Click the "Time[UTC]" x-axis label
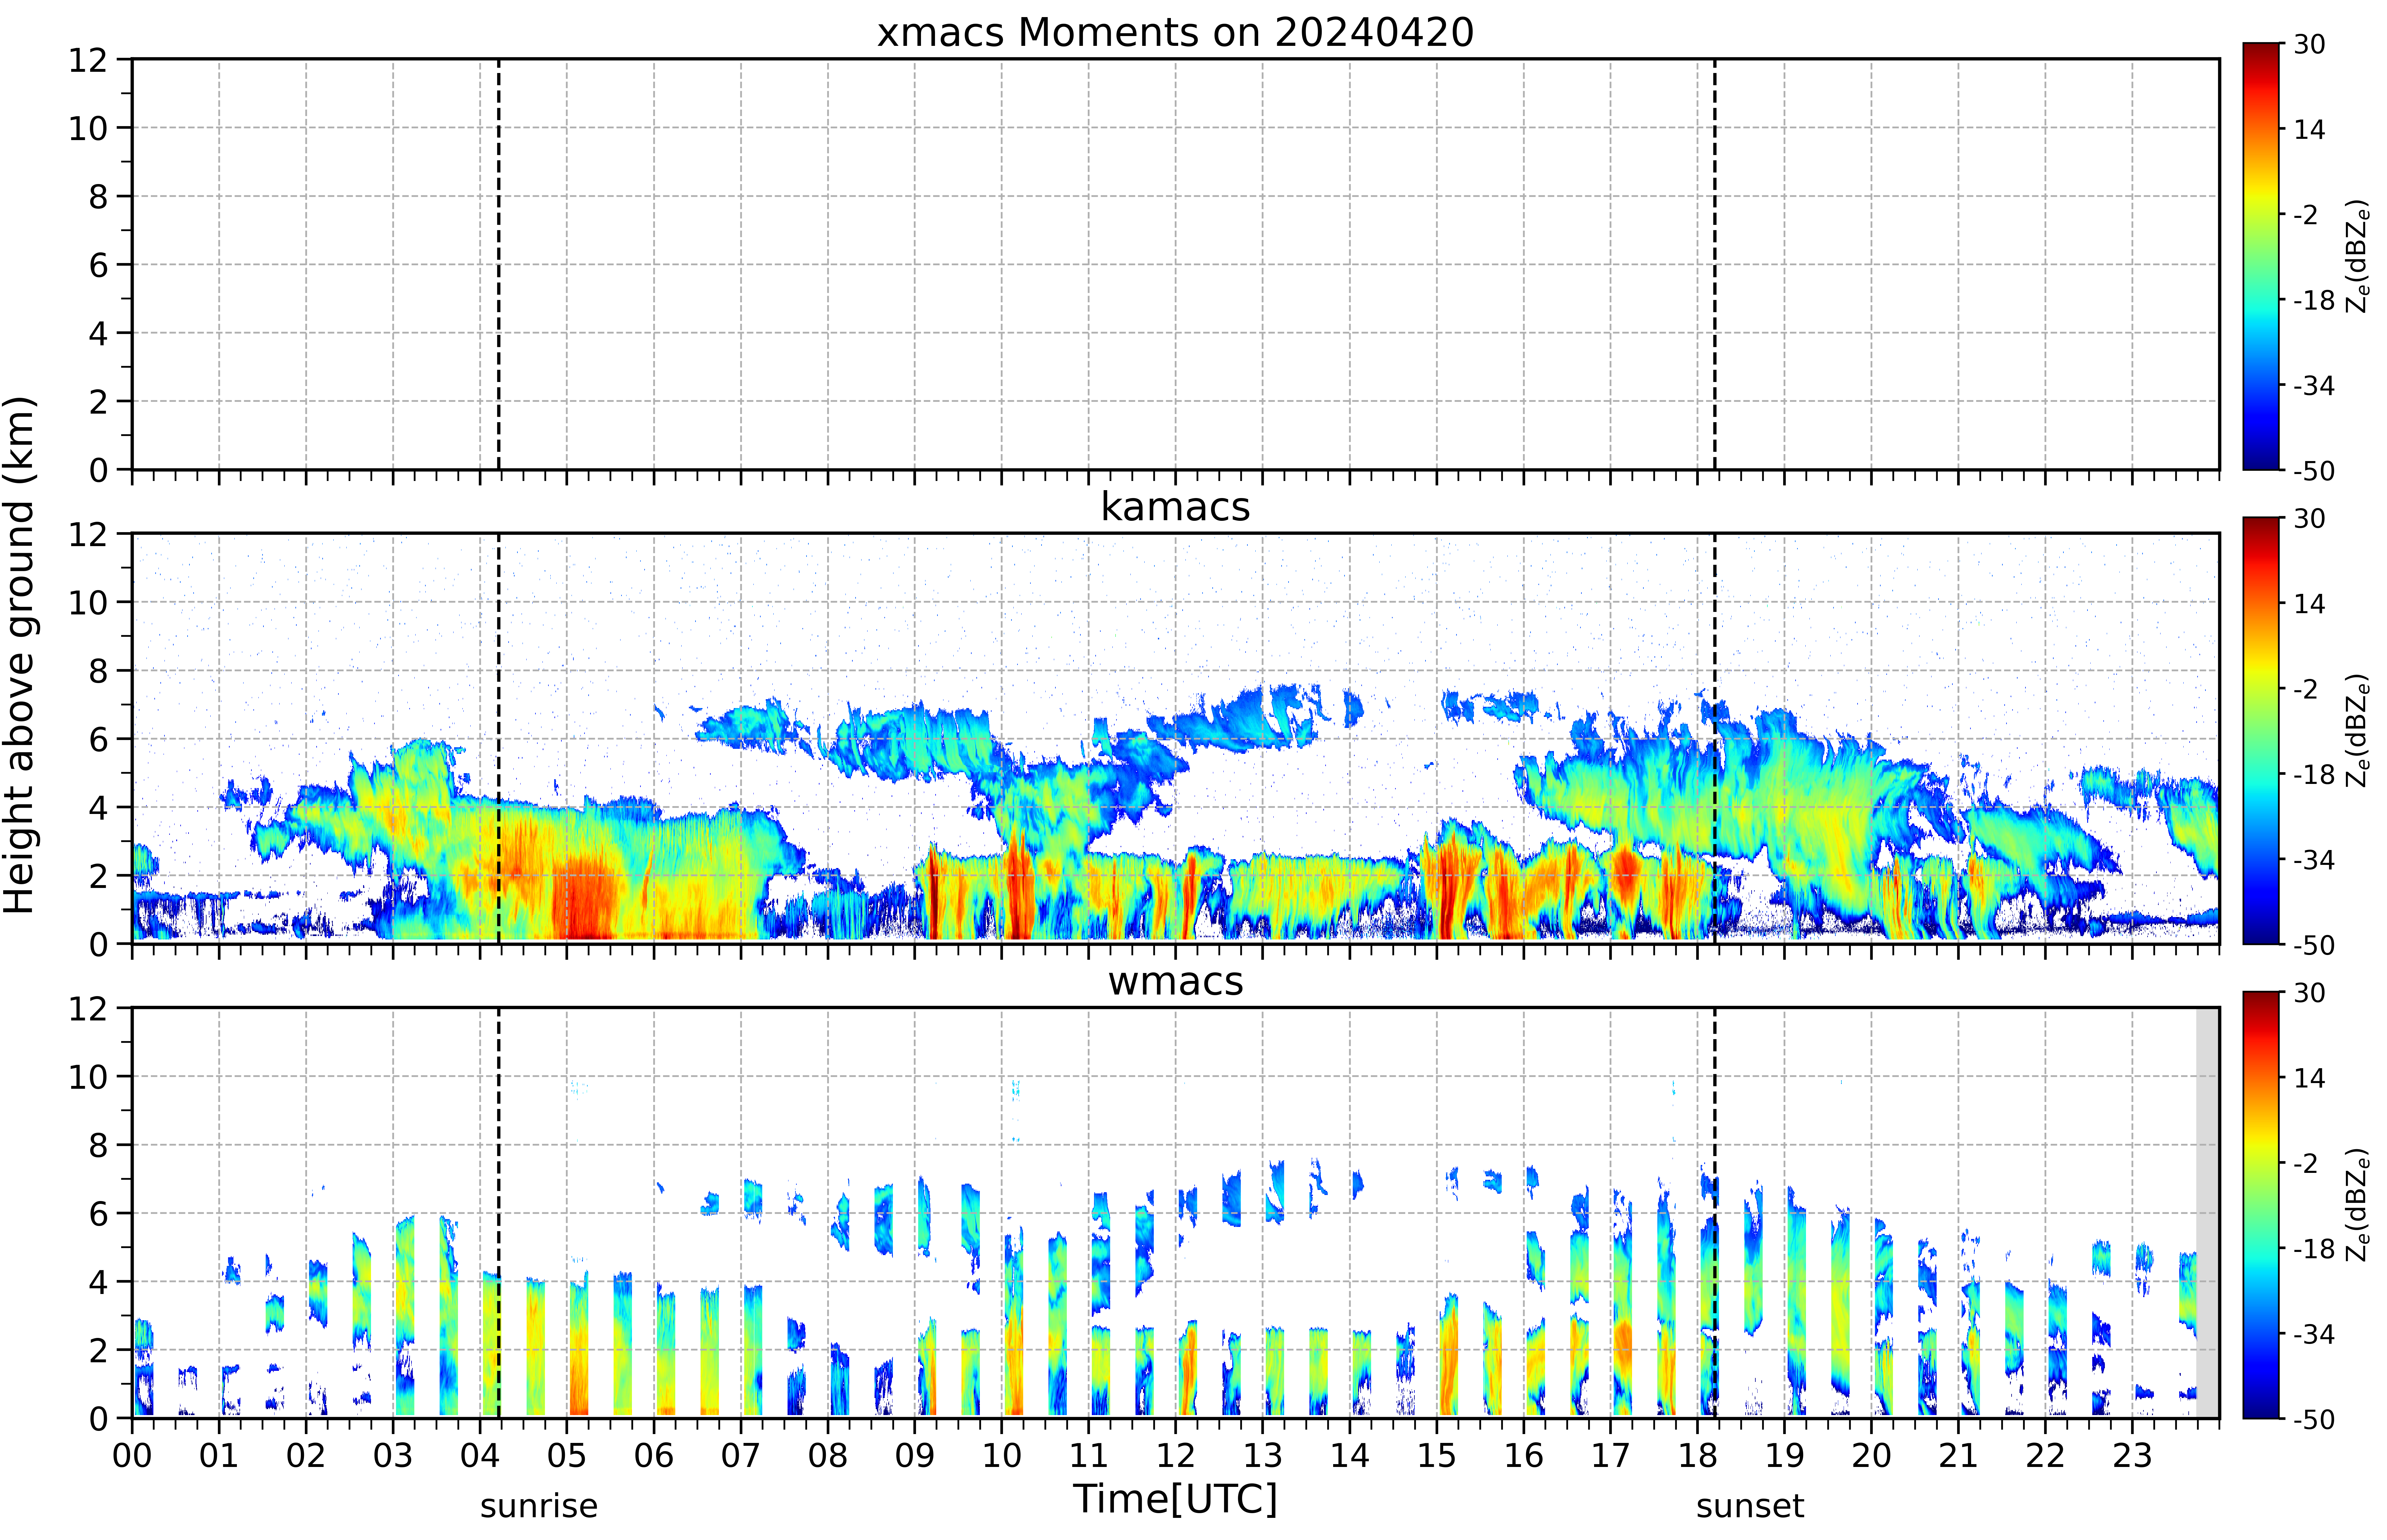Viewport: 2387px width, 1540px height. (1175, 1499)
